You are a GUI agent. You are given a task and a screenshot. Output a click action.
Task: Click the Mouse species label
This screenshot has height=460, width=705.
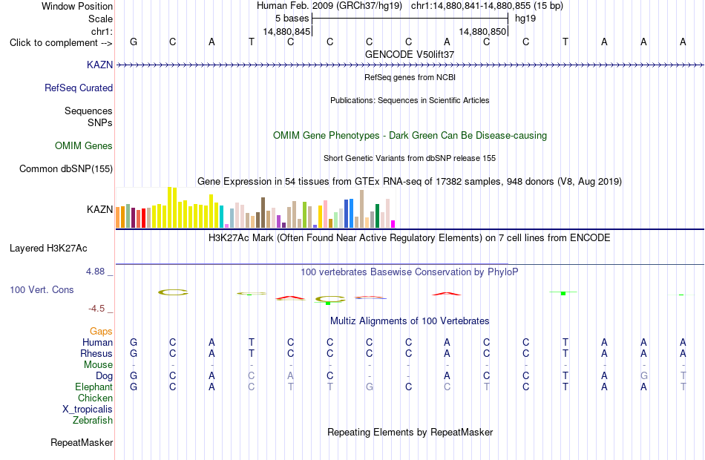click(x=98, y=365)
